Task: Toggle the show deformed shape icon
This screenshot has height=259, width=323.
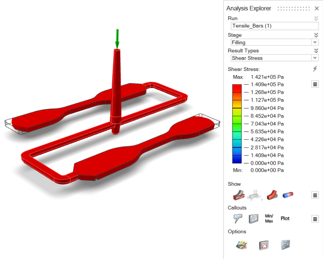Action: [x=272, y=195]
